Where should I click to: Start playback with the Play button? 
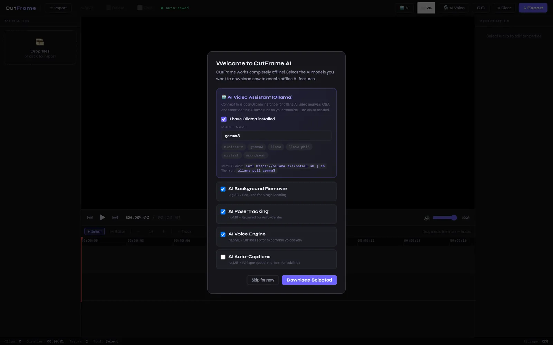point(102,218)
